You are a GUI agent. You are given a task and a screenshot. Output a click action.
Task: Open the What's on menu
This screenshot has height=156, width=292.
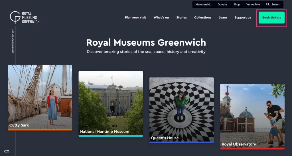click(x=161, y=17)
